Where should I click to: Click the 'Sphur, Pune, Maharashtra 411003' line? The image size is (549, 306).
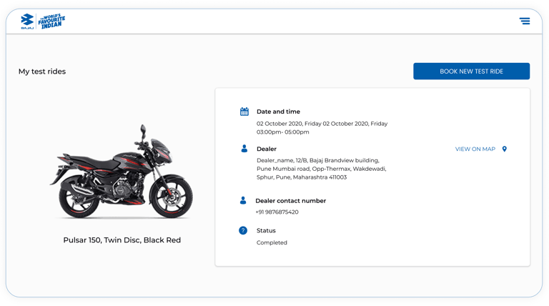click(302, 177)
